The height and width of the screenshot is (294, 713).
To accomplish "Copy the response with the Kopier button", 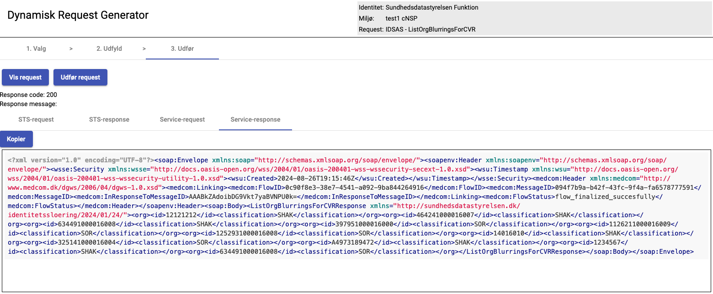I will tap(16, 139).
